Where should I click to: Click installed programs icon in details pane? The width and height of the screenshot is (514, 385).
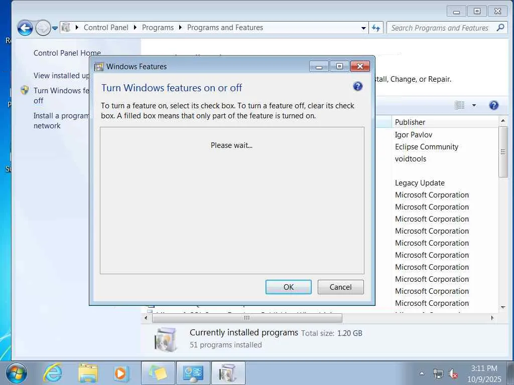[x=166, y=339]
